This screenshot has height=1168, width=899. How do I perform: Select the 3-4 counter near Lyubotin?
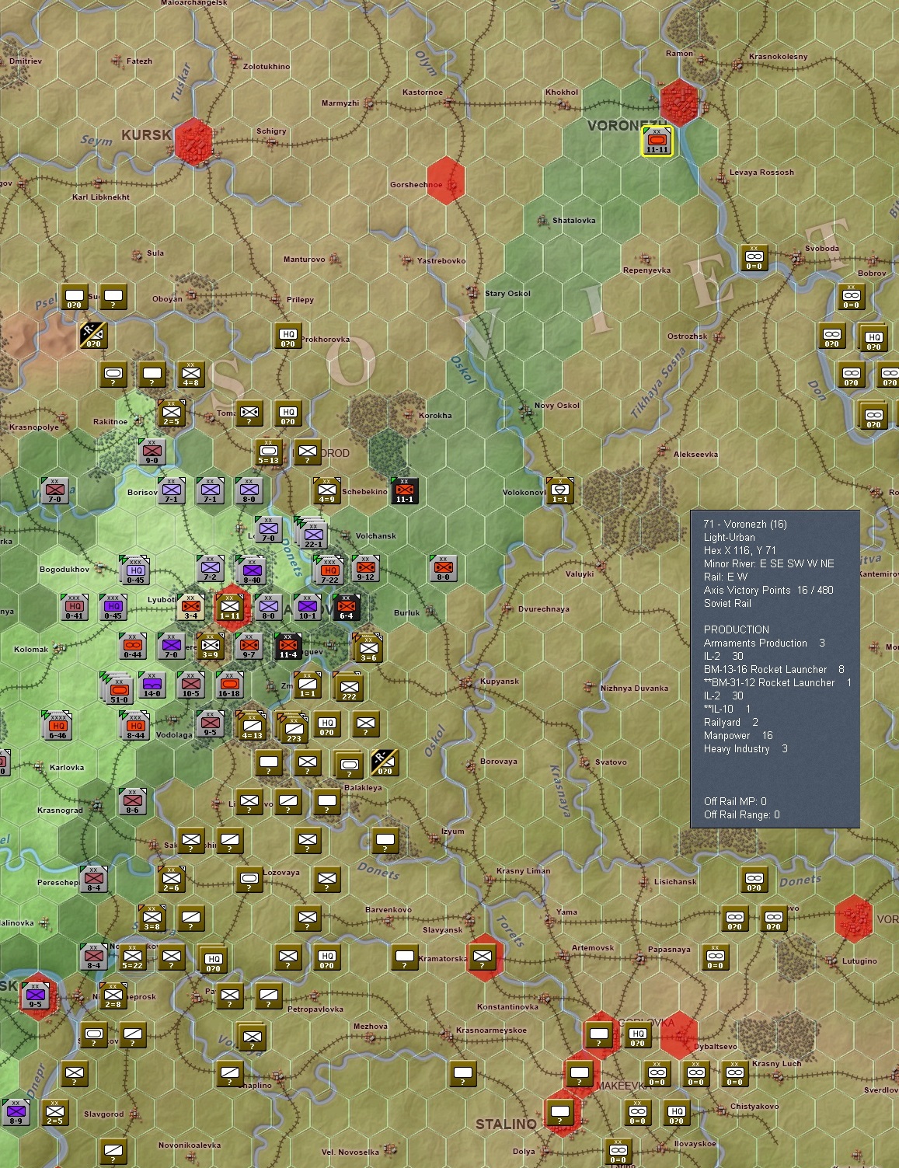[x=190, y=607]
